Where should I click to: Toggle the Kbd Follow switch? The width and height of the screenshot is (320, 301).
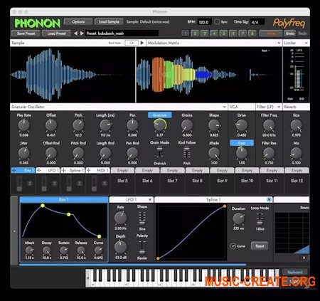[x=187, y=152]
